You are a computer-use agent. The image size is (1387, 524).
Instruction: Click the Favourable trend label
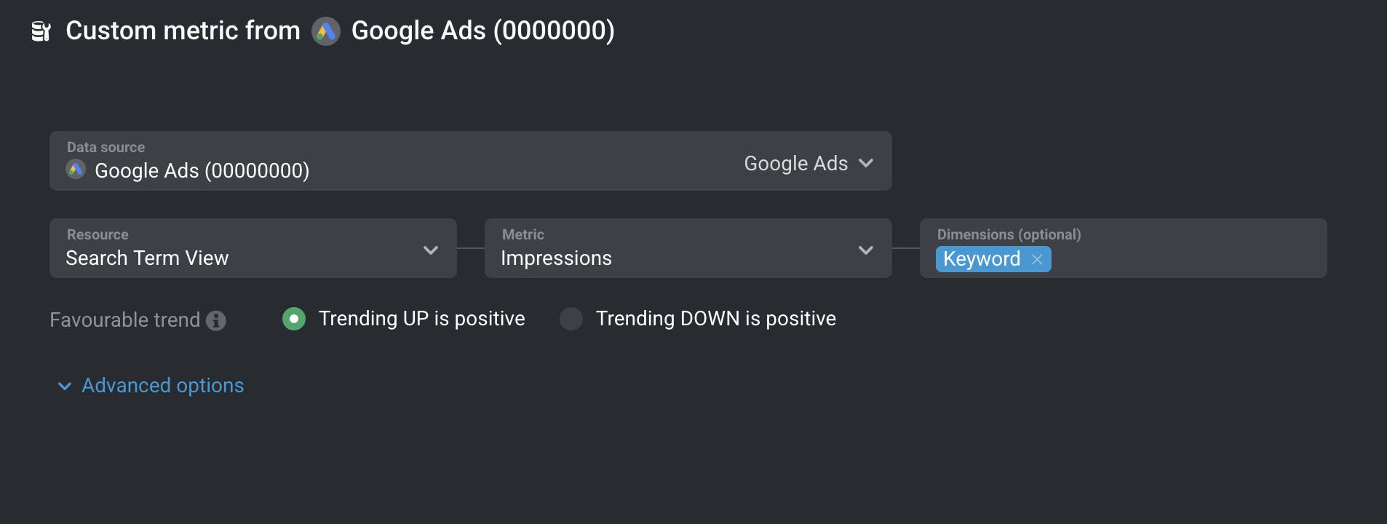(124, 320)
